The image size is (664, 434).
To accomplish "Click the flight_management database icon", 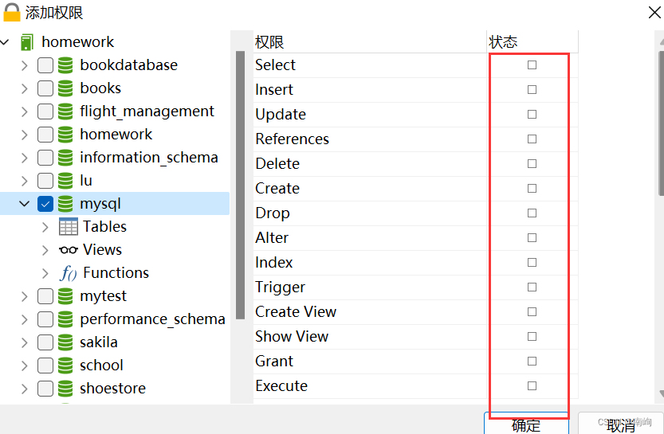I will click(65, 111).
